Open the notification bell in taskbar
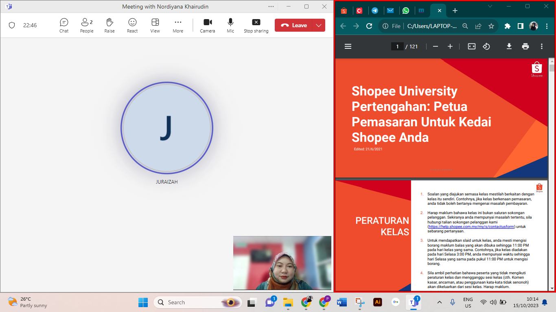 545,303
